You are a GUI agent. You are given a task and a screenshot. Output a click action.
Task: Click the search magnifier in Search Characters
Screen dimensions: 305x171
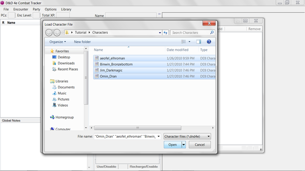tap(212, 33)
